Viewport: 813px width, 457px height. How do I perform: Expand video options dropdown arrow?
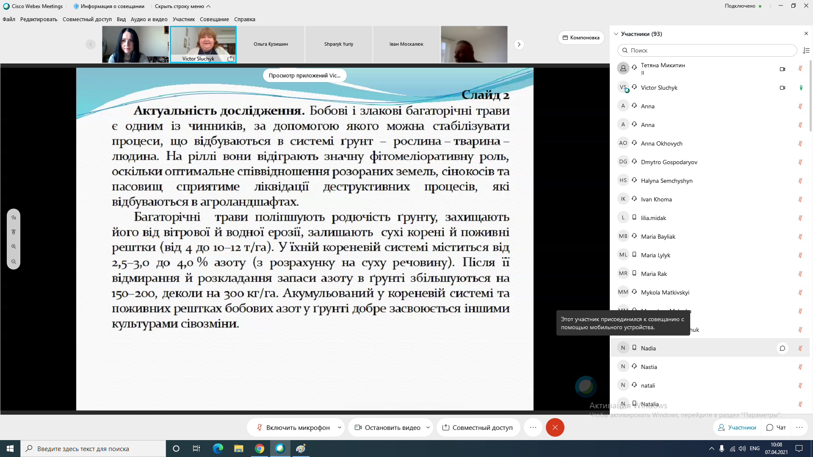428,427
